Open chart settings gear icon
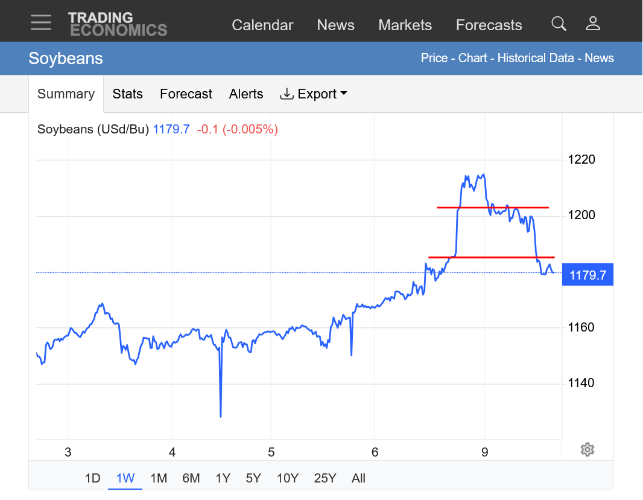Image resolution: width=643 pixels, height=500 pixels. [588, 450]
